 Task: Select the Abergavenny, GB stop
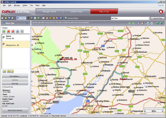(16, 44)
